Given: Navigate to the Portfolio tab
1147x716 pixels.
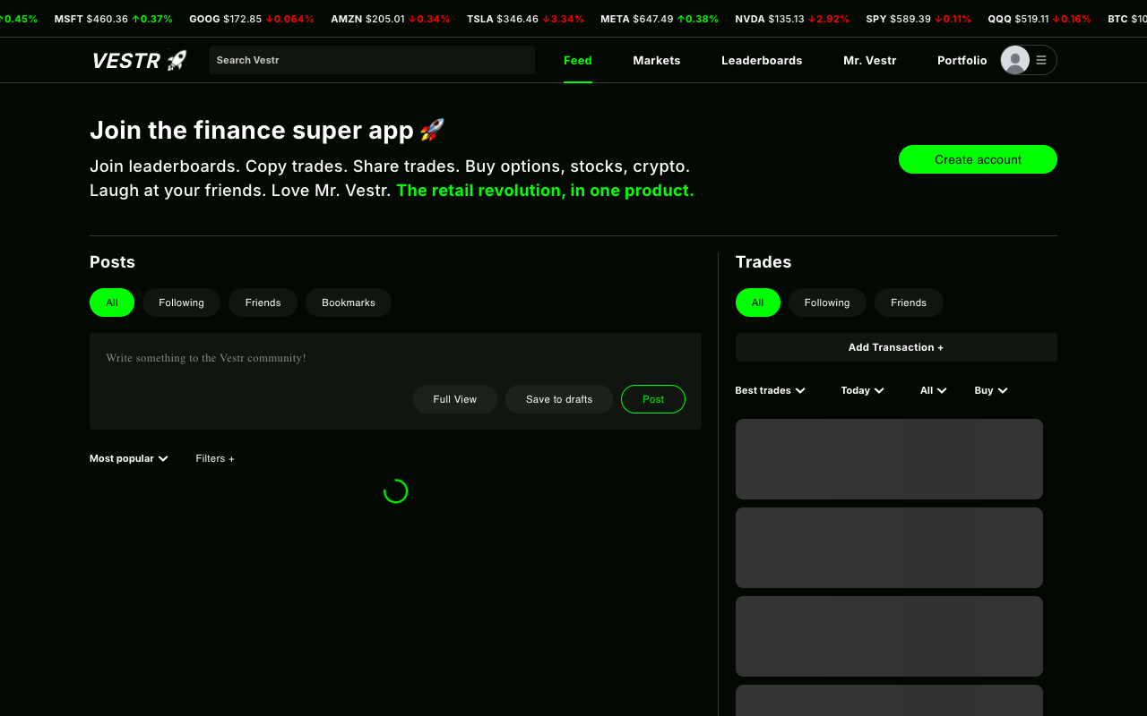Looking at the screenshot, I should (x=962, y=60).
